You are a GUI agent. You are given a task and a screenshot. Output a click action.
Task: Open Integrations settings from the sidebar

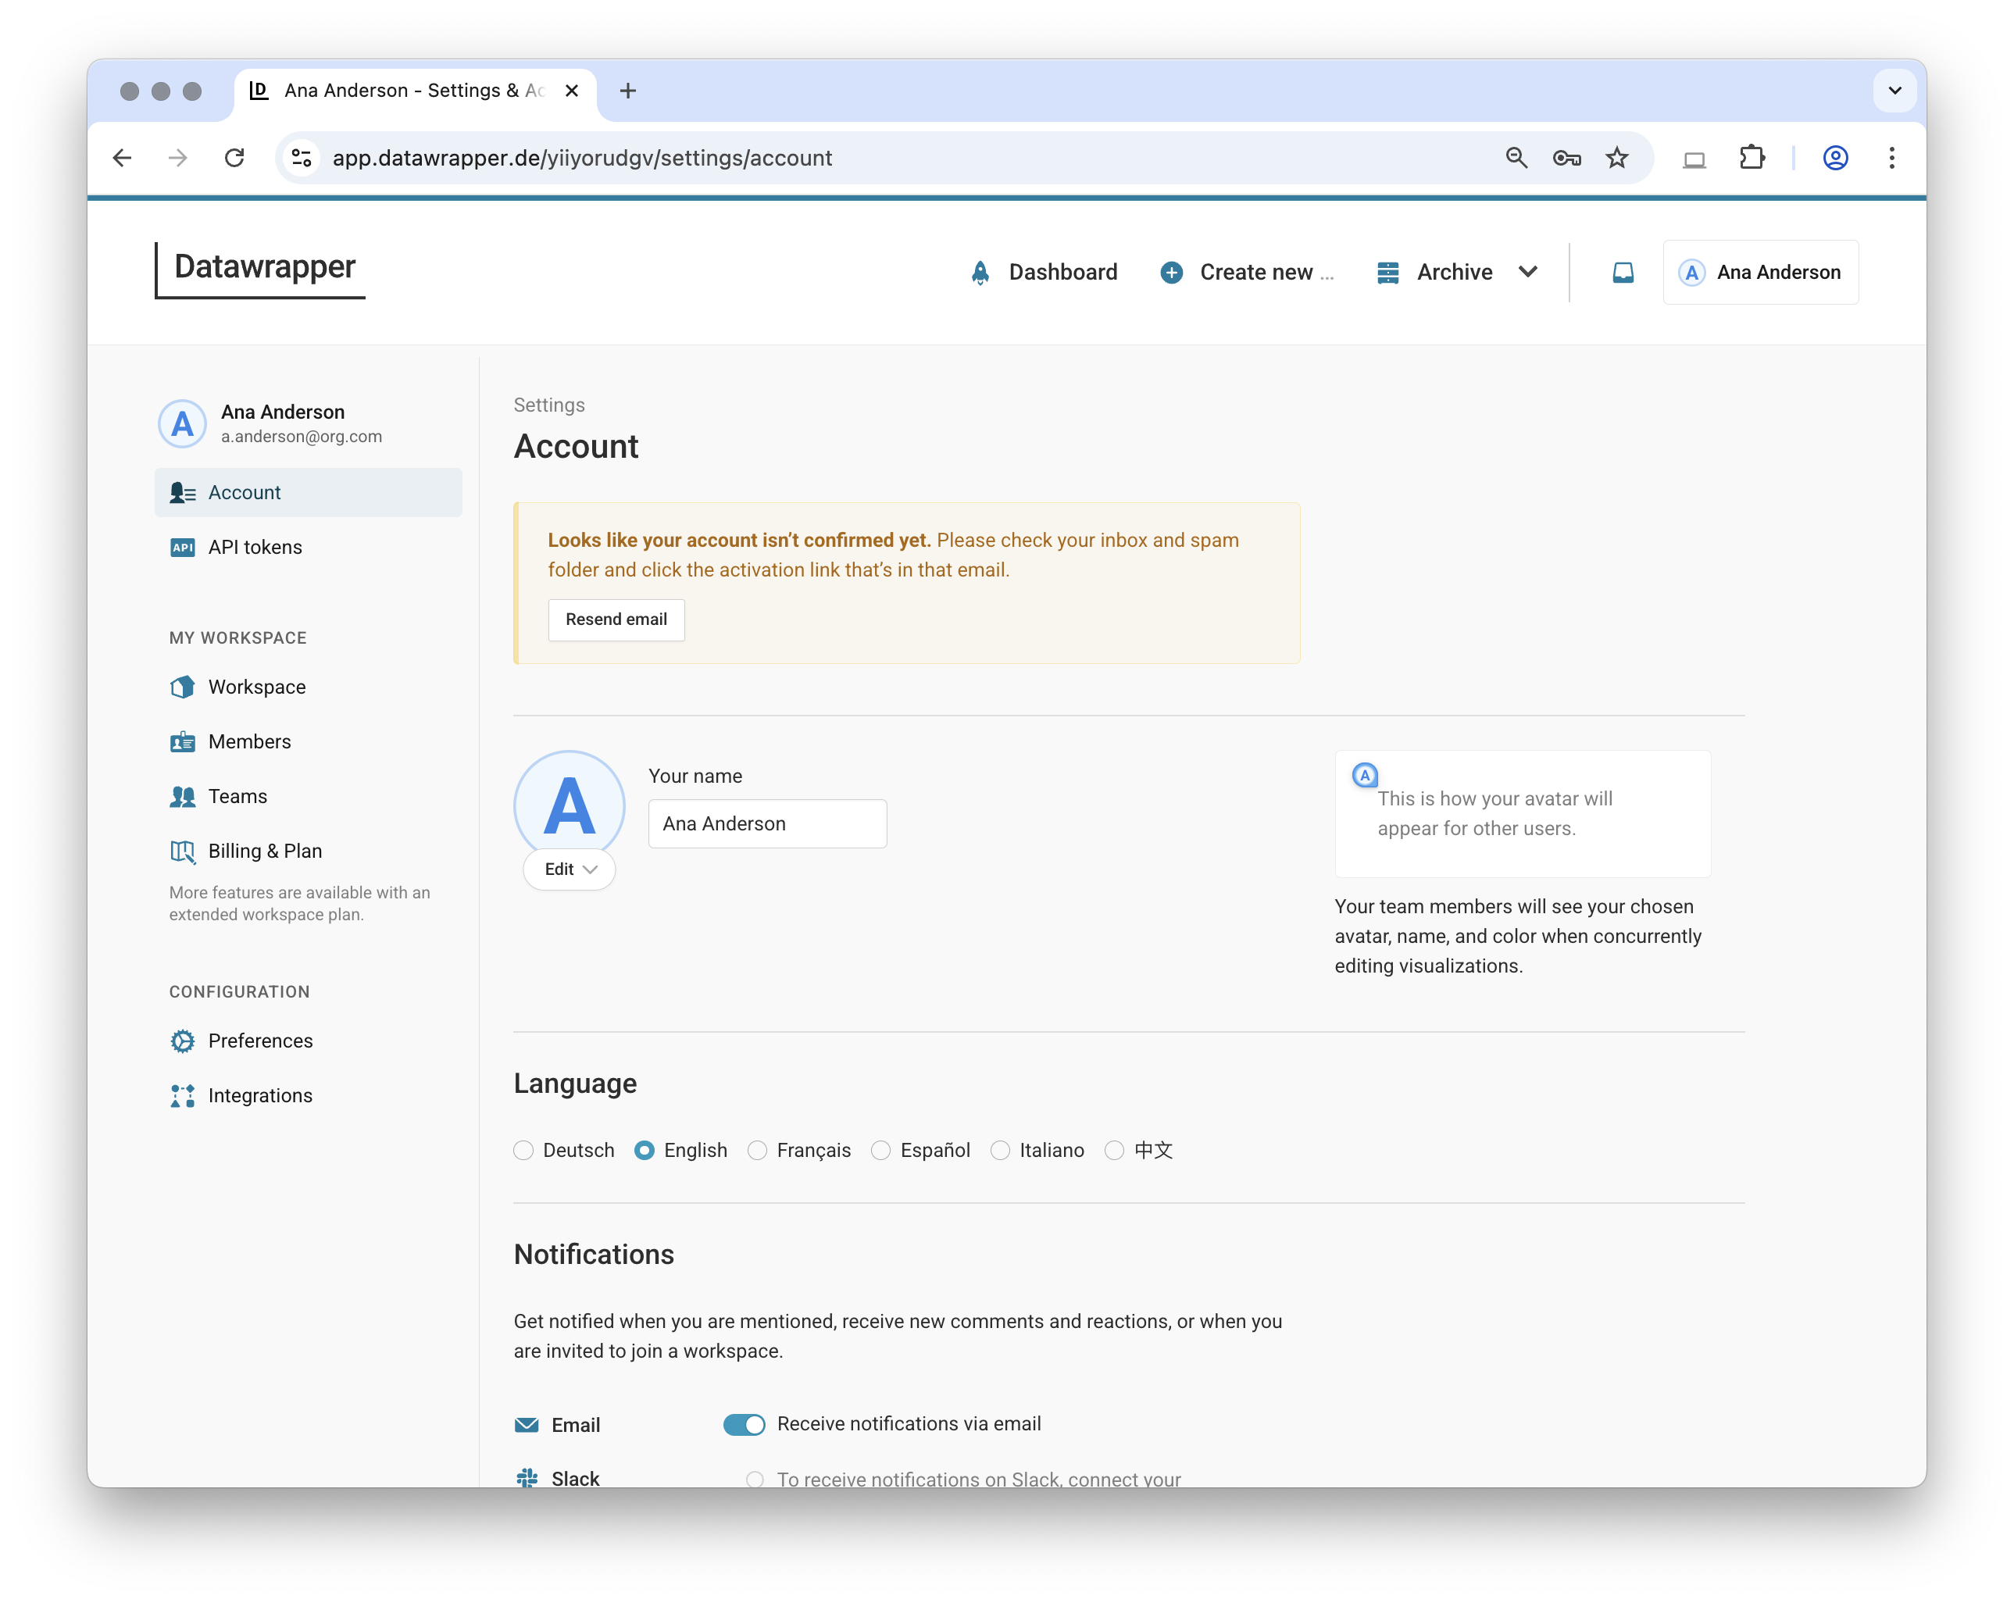pos(259,1094)
